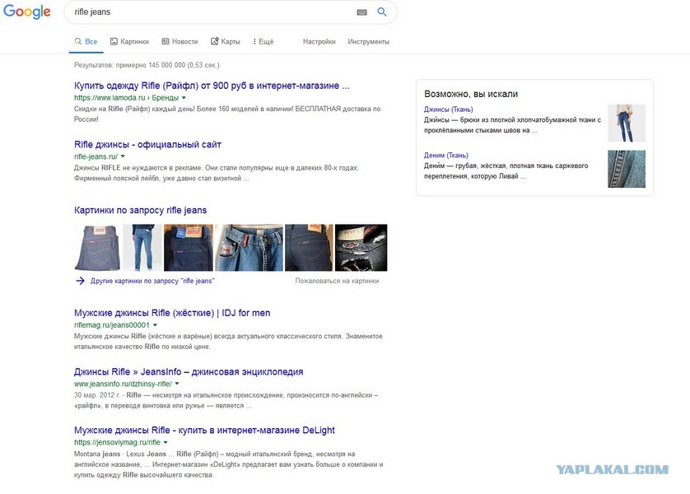The width and height of the screenshot is (690, 494).
Task: Click the magnifier search button
Action: coord(382,12)
